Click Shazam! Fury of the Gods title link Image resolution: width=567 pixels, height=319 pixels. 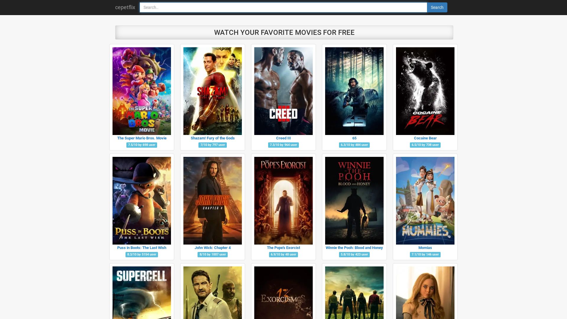click(213, 138)
